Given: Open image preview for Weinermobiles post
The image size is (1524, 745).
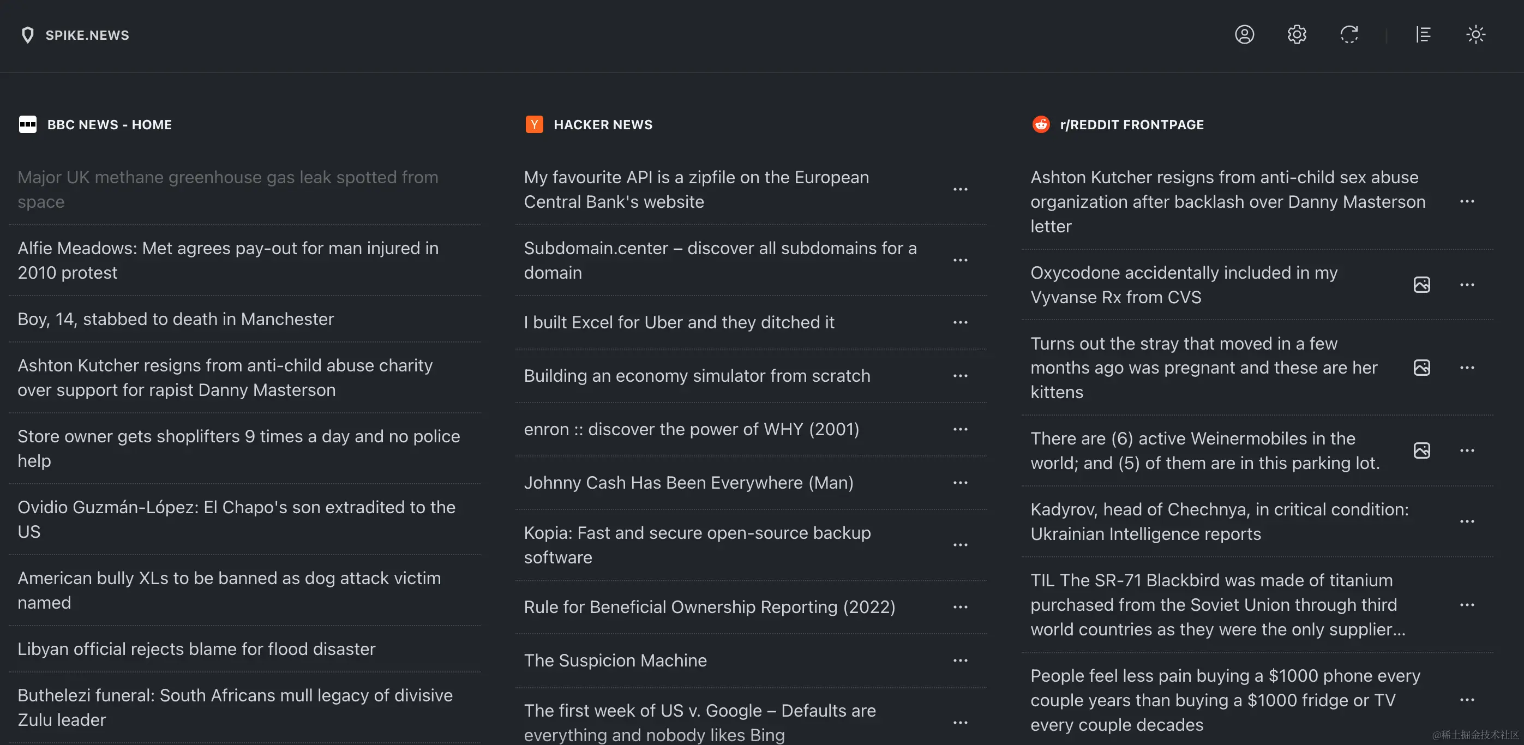Looking at the screenshot, I should (x=1421, y=450).
